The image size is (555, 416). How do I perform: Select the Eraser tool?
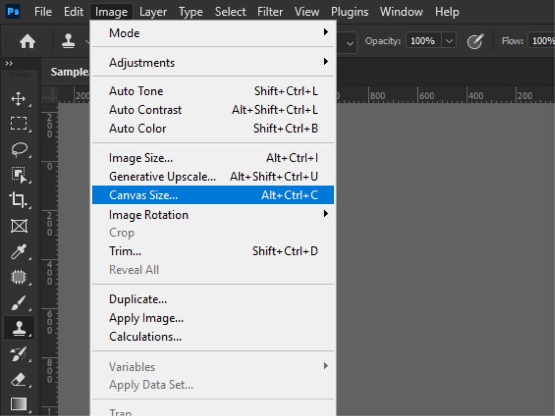pos(18,379)
